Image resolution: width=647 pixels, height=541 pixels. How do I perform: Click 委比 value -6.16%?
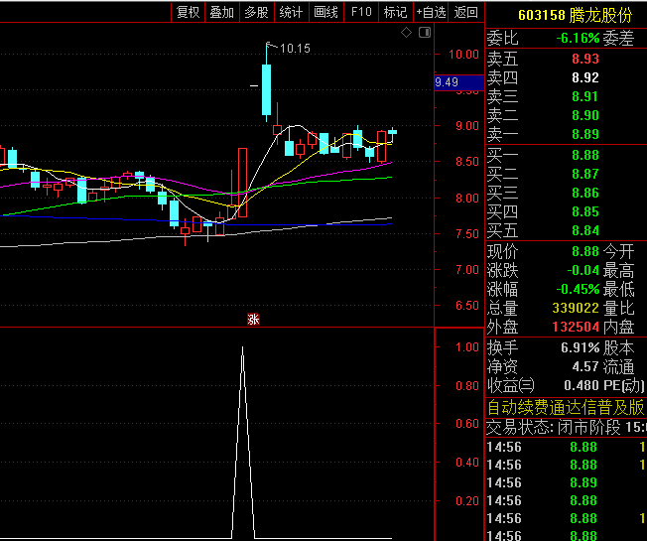coord(578,39)
